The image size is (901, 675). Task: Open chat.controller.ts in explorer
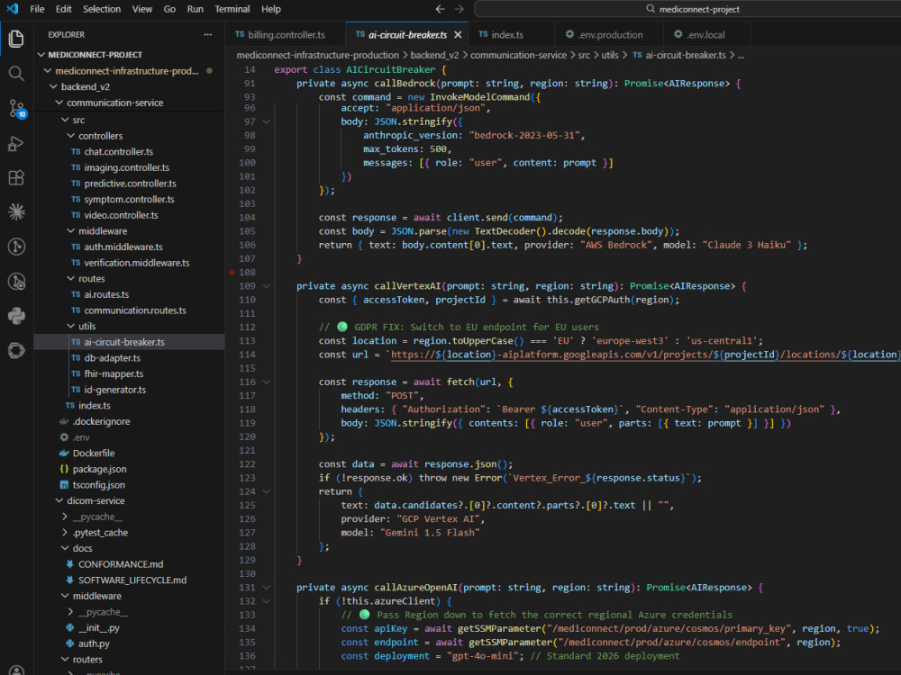118,151
